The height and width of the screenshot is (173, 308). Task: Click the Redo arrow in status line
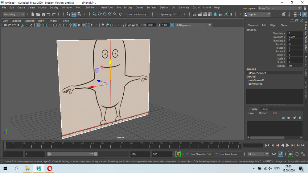[x=54, y=14]
